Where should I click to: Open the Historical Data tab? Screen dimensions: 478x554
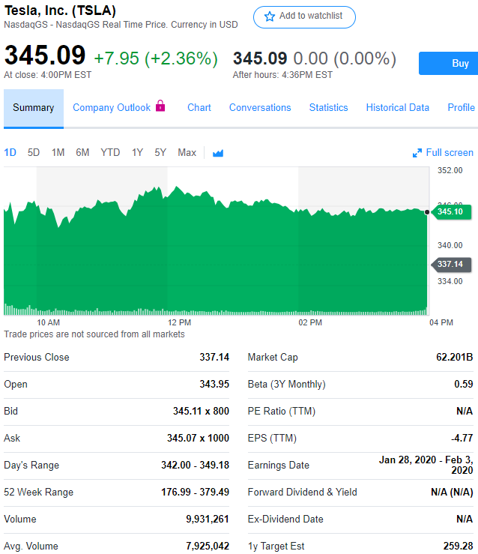(398, 107)
